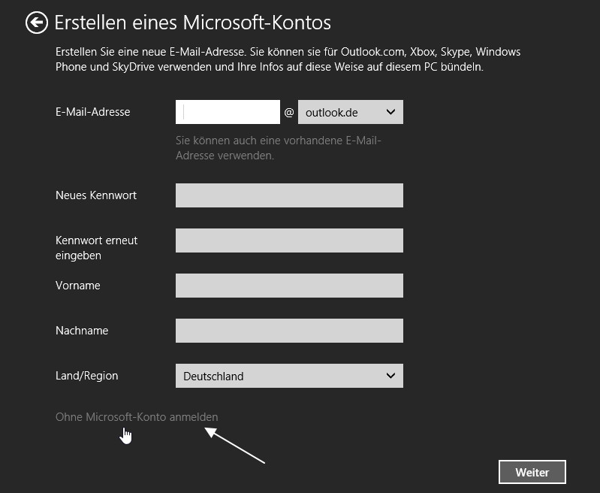This screenshot has width=600, height=493.
Task: Open the Land/Region dropdown showing Deutschland
Action: click(x=289, y=376)
